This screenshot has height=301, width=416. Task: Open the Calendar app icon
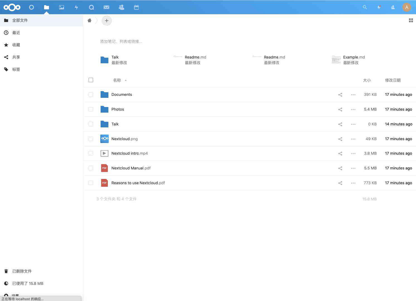pos(136,7)
